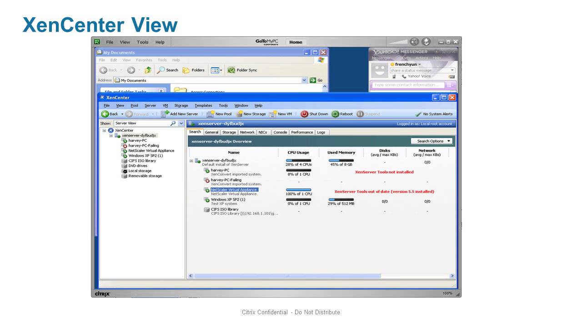Open the Pool menu in XenCenter
This screenshot has height=327, width=582.
pyautogui.click(x=135, y=105)
